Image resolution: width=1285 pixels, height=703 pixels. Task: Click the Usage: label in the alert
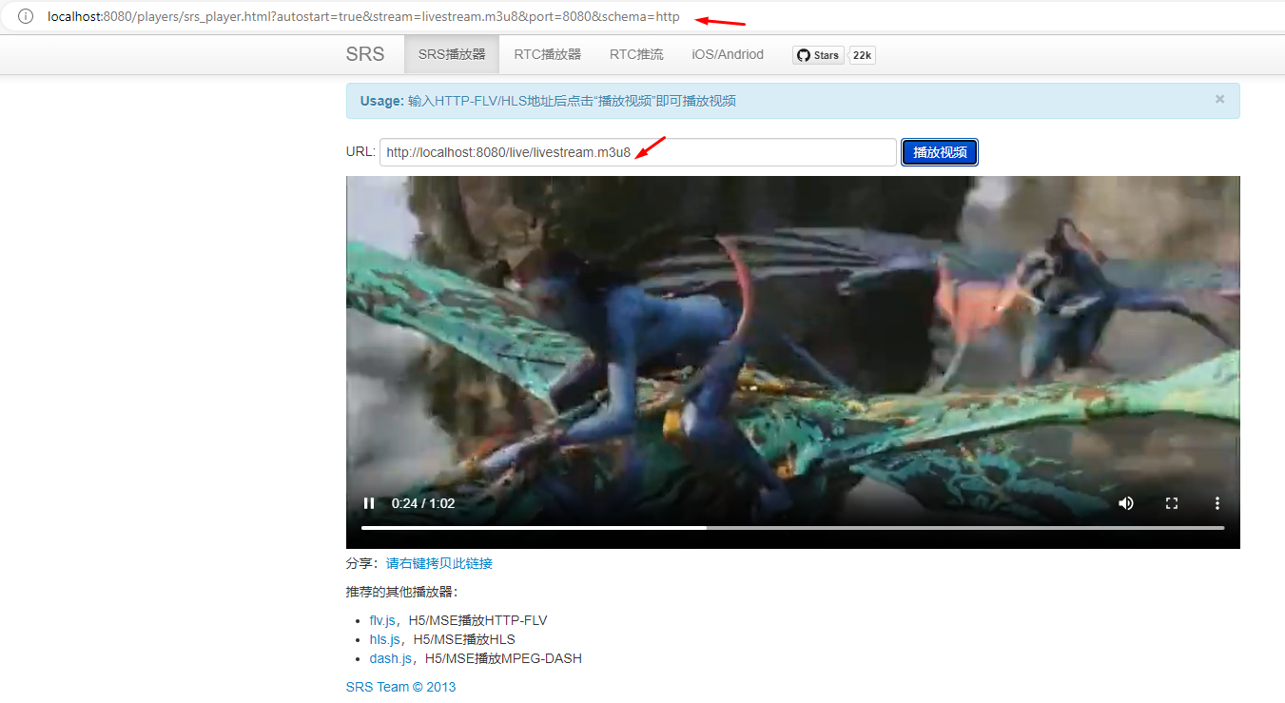coord(382,101)
